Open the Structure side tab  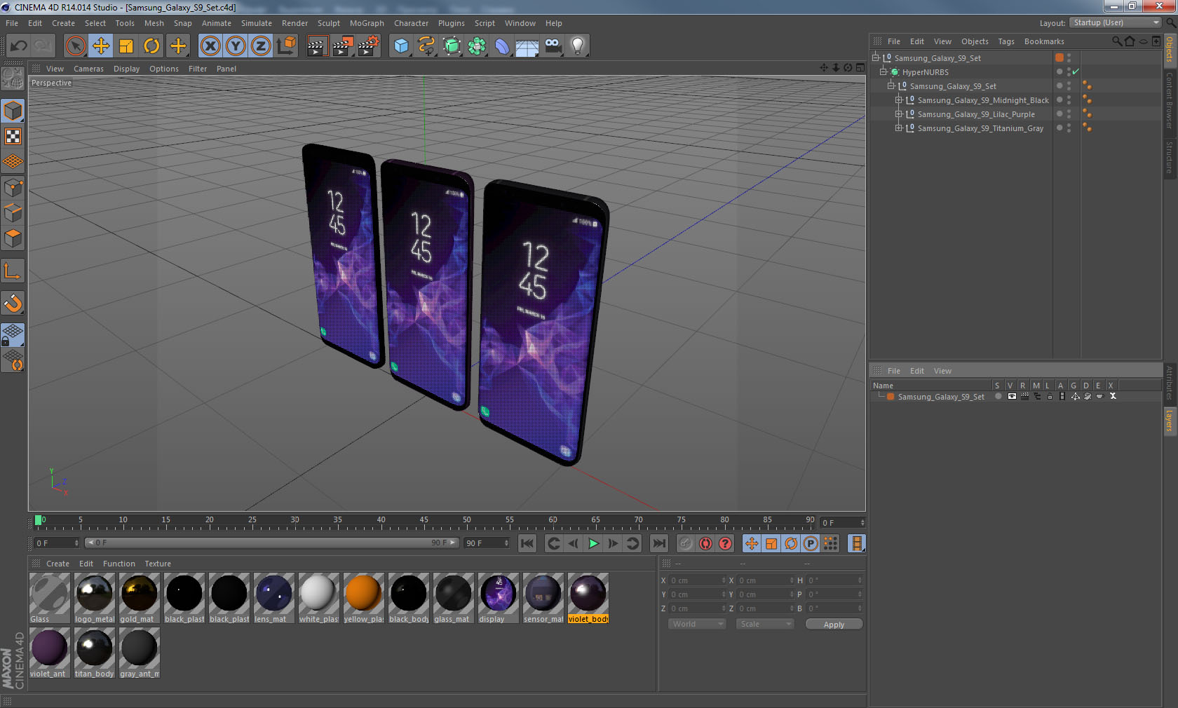1170,157
